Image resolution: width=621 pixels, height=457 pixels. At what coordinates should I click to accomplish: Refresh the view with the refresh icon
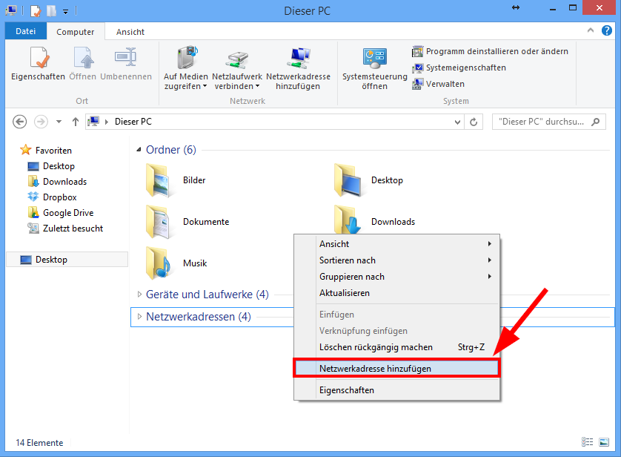pyautogui.click(x=474, y=121)
